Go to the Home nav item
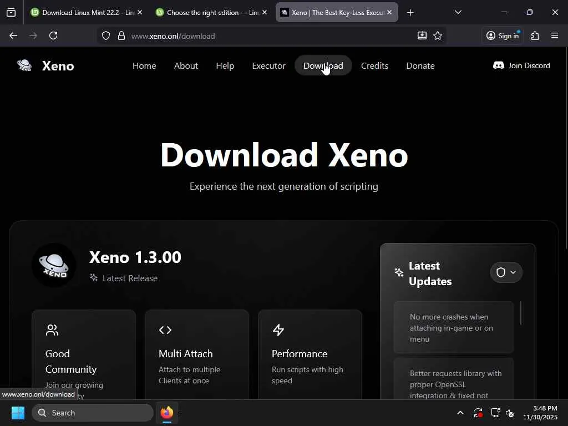Screen dimensions: 568x426 pyautogui.click(x=144, y=65)
